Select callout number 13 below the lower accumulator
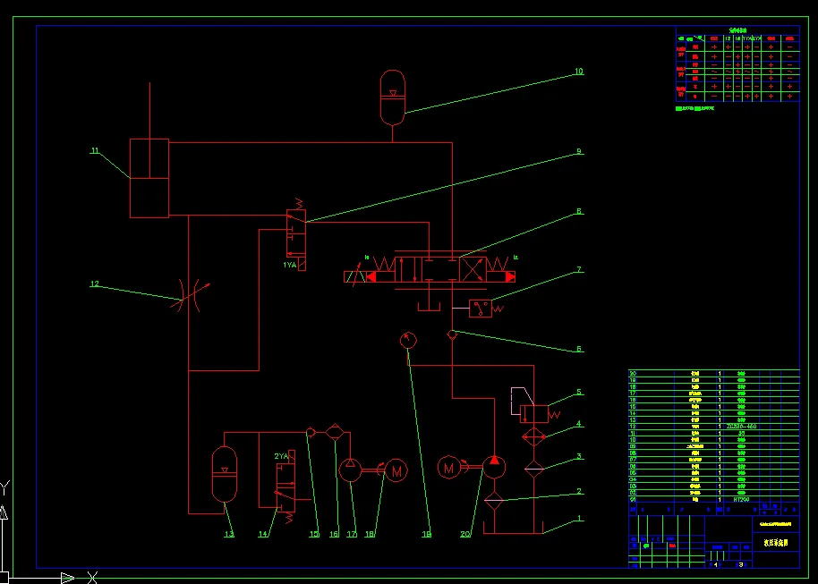This screenshot has width=818, height=584. (x=229, y=535)
